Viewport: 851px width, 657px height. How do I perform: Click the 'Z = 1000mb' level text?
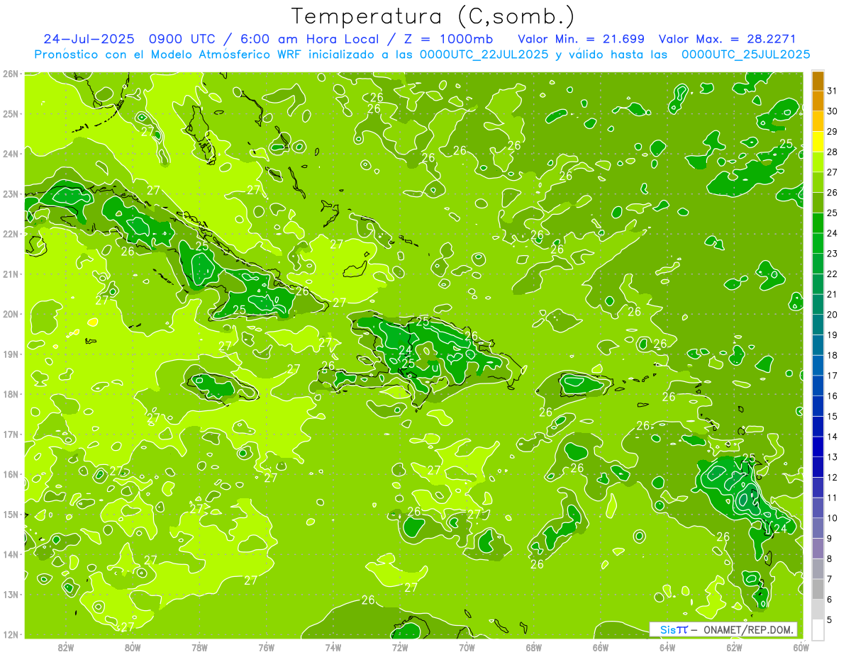tap(445, 39)
